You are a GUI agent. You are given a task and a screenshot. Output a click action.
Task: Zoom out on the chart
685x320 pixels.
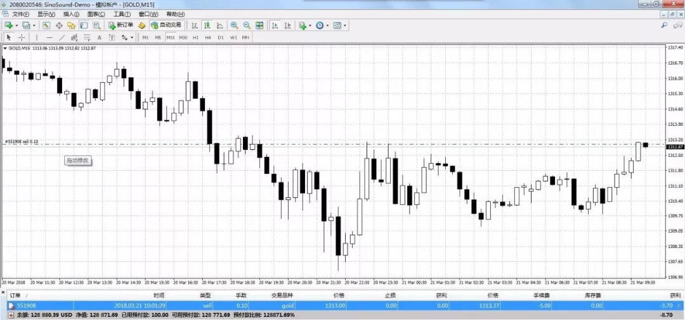[246, 25]
